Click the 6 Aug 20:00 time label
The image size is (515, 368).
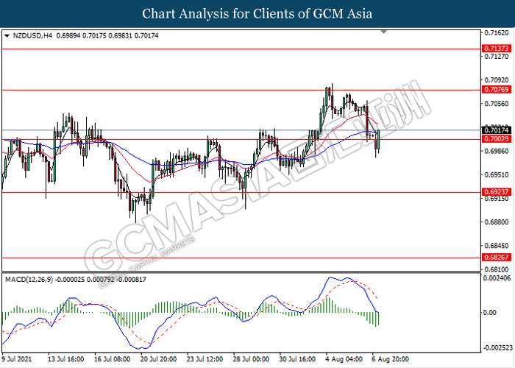(x=390, y=359)
